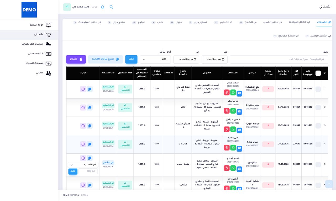Screen dimensions: 336x201
Task: Click WhatsApp icon for منى عطية
Action: [x=233, y=148]
